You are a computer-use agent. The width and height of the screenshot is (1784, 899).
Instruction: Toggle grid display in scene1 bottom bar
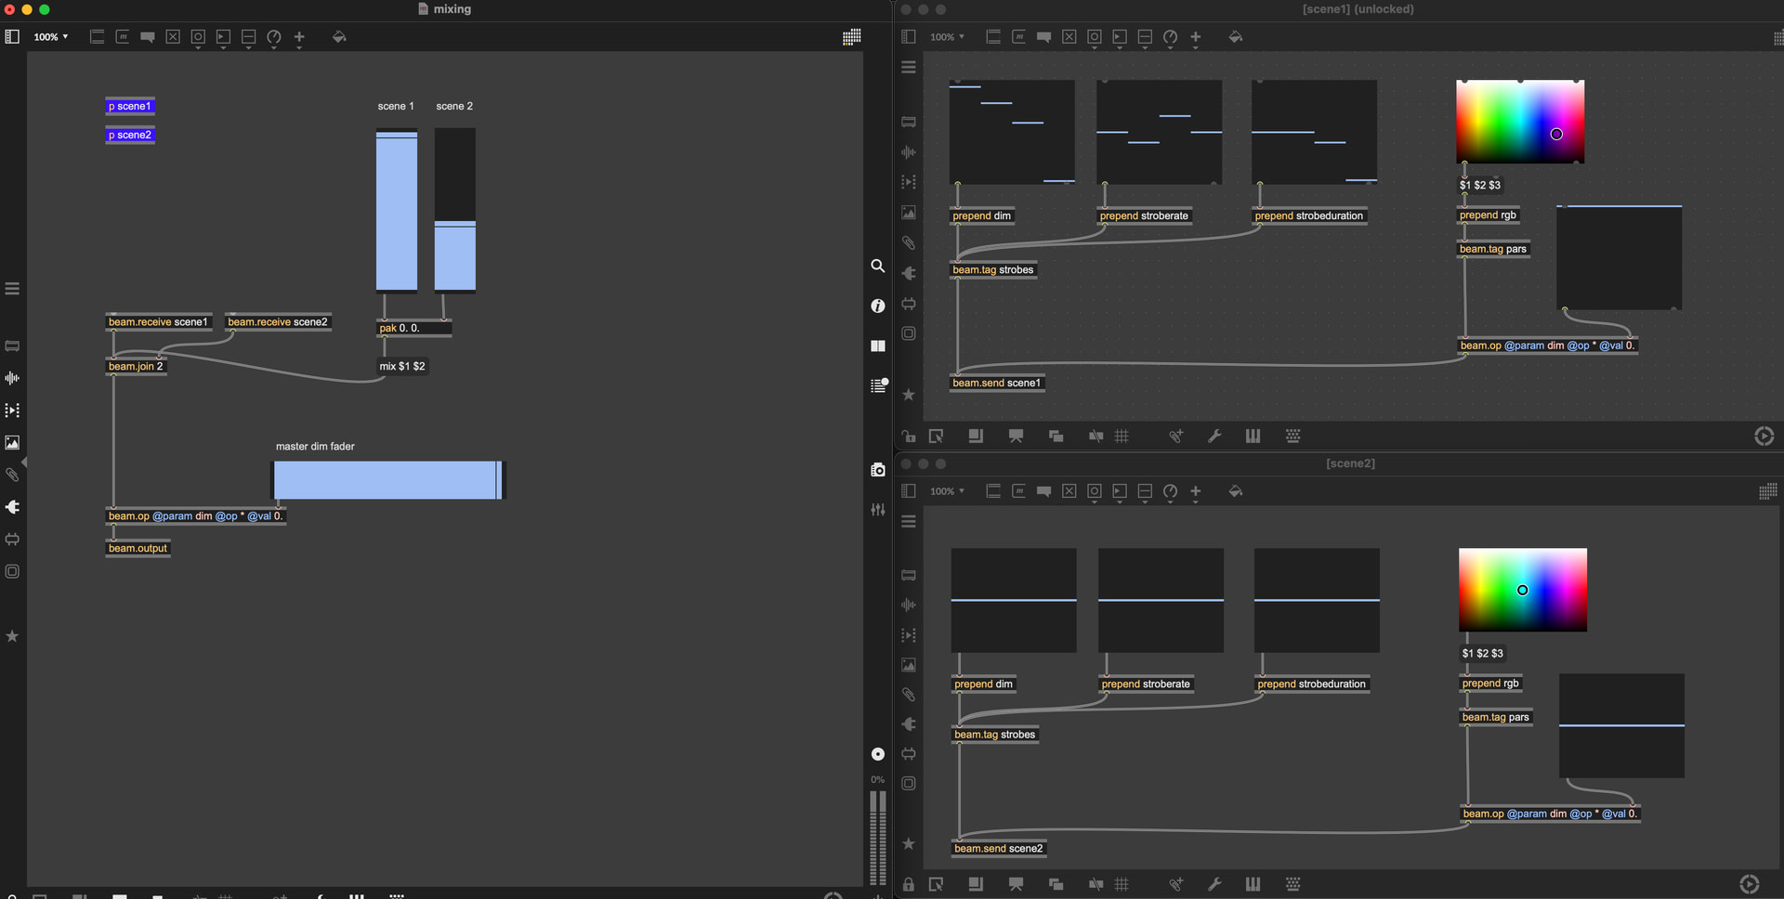(x=1122, y=436)
